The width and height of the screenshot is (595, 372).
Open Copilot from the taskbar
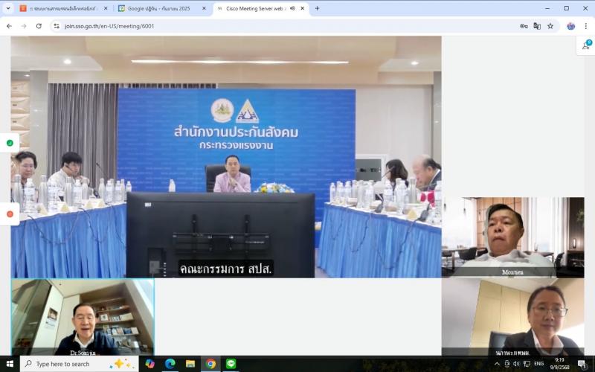[x=150, y=364]
